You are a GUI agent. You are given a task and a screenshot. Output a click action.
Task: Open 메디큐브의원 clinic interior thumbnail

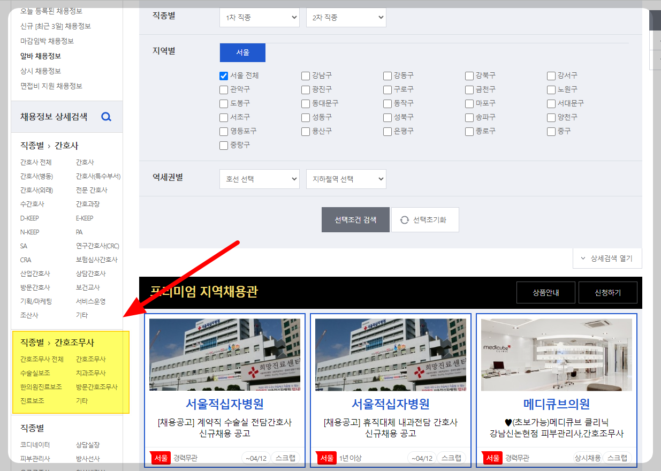click(557, 355)
